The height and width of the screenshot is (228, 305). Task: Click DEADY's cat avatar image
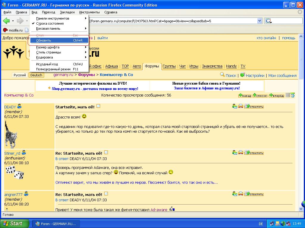pyautogui.click(x=11, y=134)
